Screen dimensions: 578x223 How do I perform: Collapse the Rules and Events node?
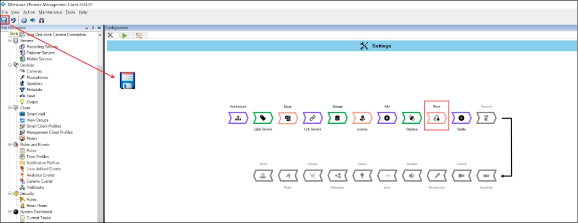tap(10, 144)
